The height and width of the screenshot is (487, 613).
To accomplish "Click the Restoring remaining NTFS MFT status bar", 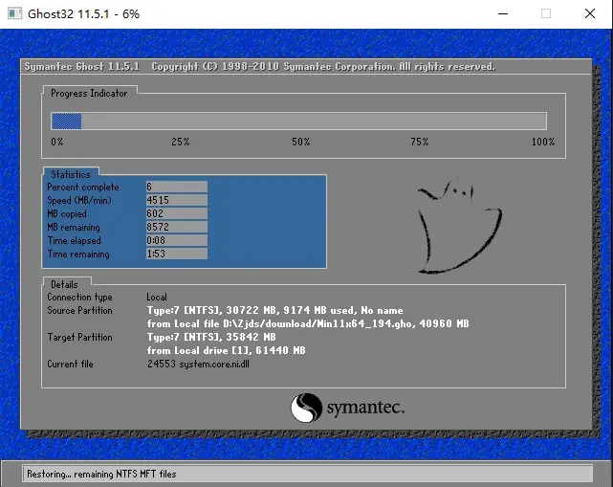I will click(308, 474).
